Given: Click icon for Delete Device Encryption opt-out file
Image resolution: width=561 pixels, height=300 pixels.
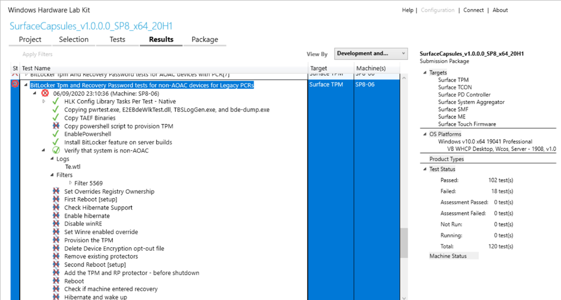Looking at the screenshot, I should coord(55,248).
